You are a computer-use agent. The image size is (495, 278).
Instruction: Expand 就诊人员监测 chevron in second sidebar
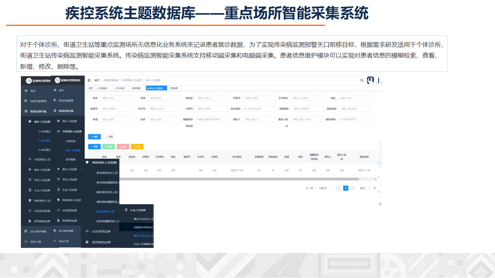point(80,169)
